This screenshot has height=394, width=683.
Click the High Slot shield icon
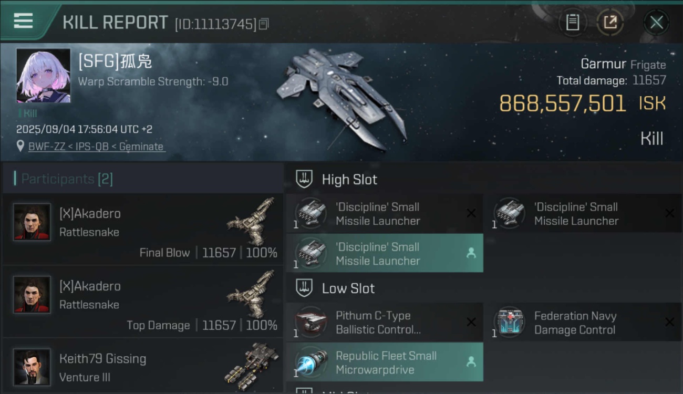pos(304,179)
